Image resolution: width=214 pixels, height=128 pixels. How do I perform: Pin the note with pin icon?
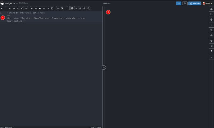(x=211, y=57)
